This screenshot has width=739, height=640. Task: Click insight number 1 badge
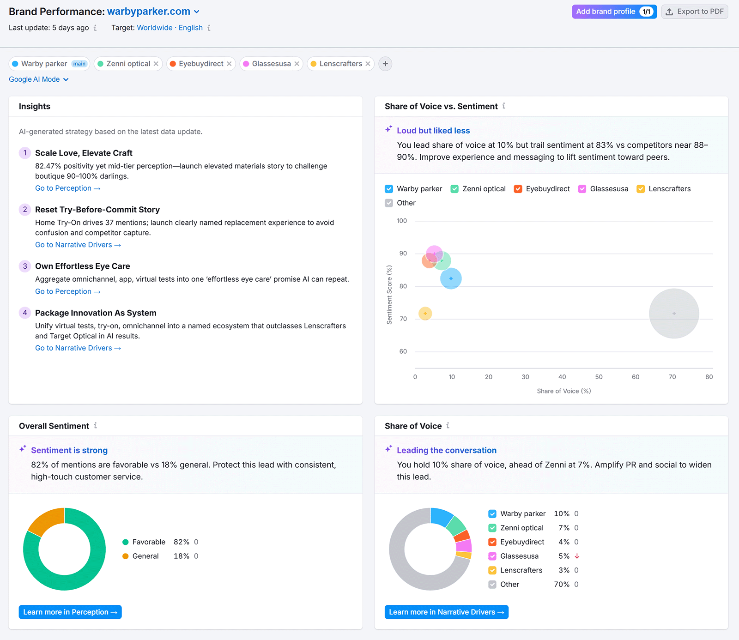coord(25,153)
